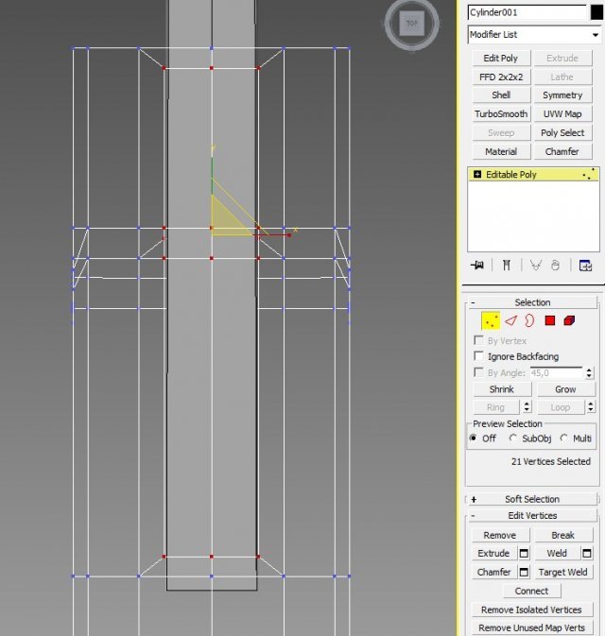Switch to Element selection mode
605x636 pixels.
[x=569, y=320]
